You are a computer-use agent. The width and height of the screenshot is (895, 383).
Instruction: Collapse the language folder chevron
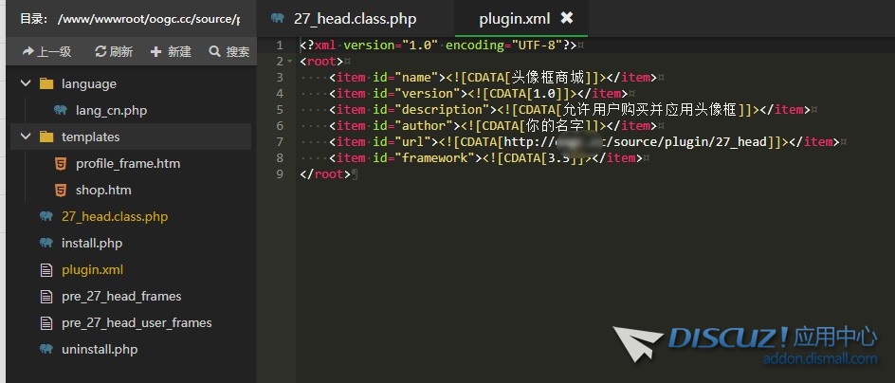click(x=27, y=83)
